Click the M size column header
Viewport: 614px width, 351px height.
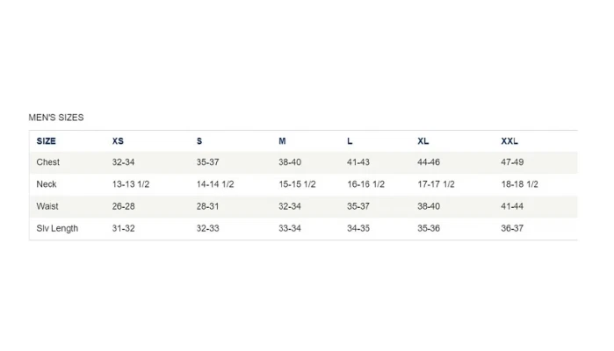pos(282,141)
